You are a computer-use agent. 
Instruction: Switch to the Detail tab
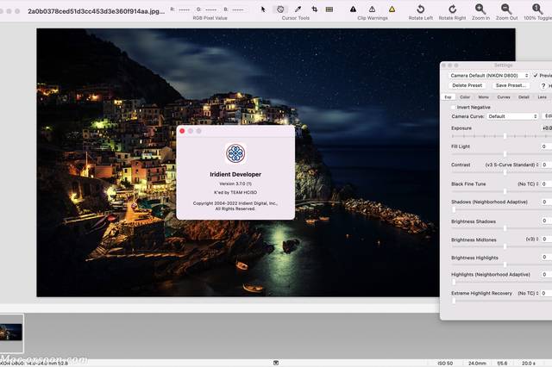pyautogui.click(x=524, y=97)
